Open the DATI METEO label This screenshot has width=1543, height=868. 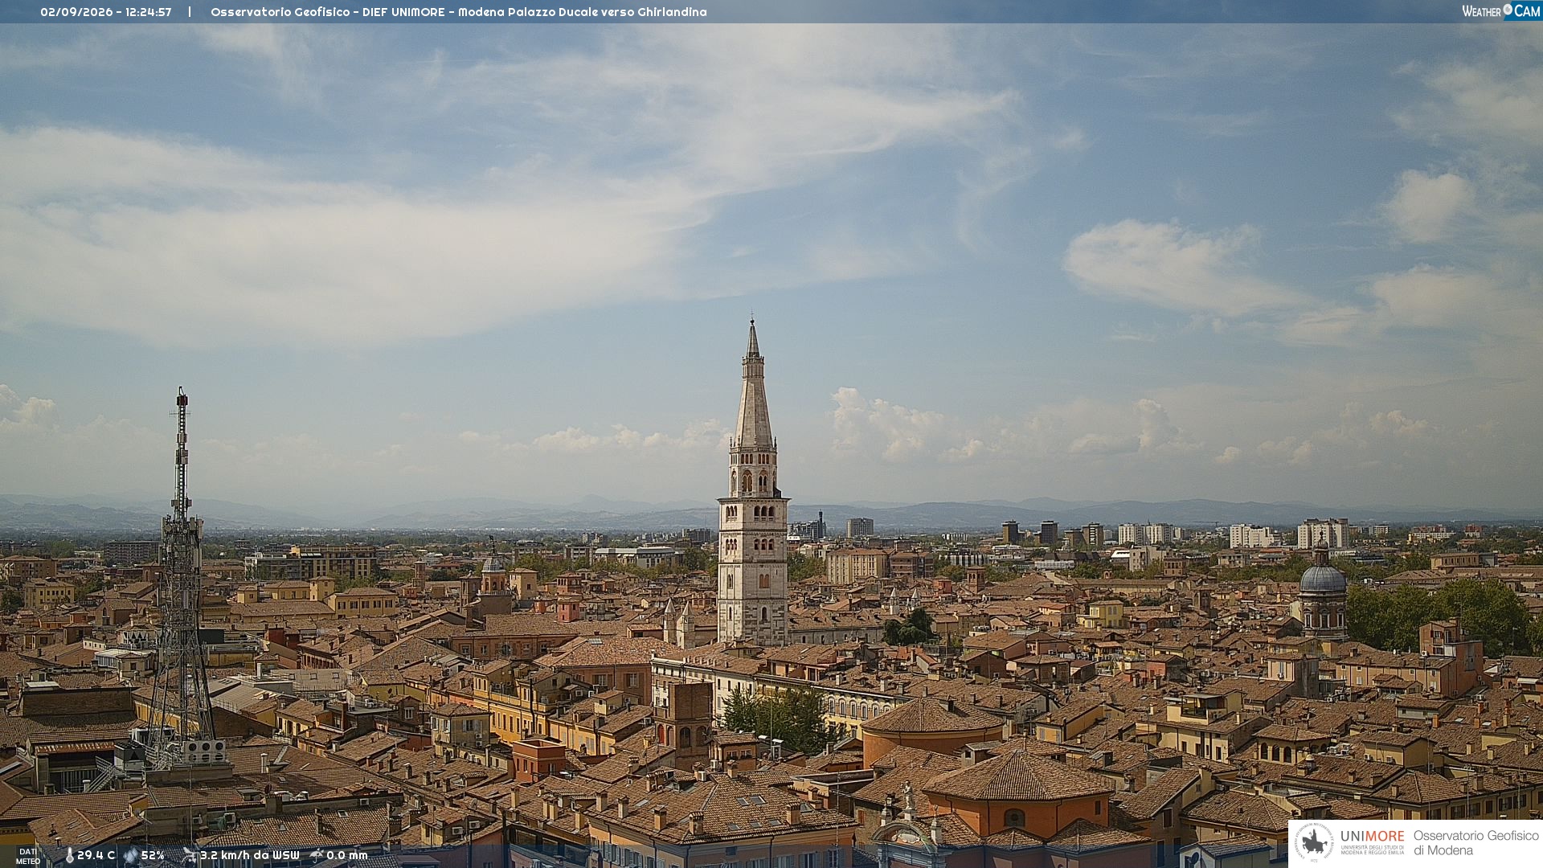[x=28, y=856]
